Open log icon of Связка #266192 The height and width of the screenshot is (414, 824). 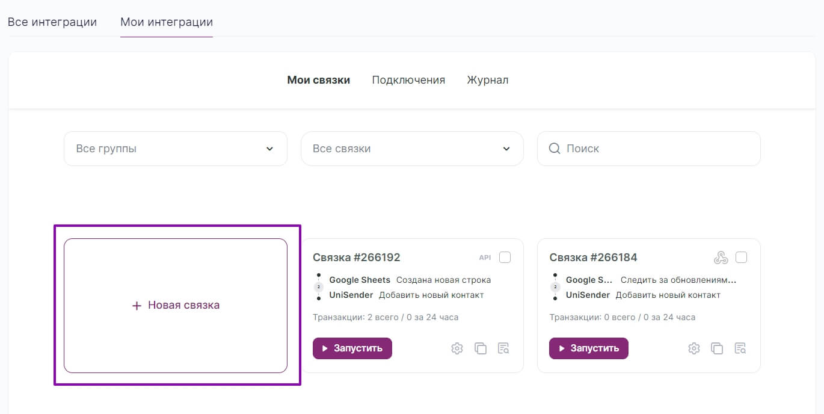click(503, 348)
